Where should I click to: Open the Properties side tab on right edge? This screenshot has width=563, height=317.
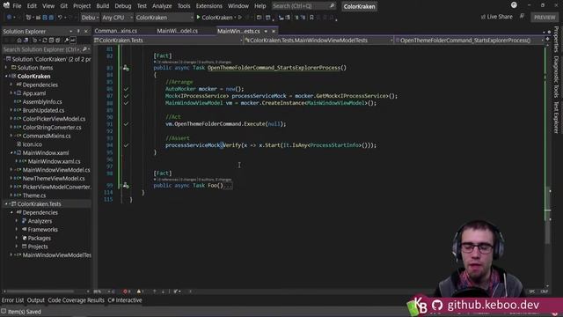557,39
